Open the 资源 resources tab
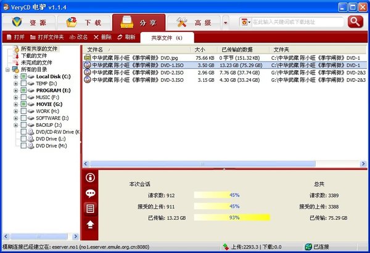The image size is (370, 253). [x=29, y=23]
